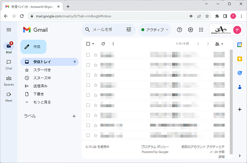Screen dimensions: 247x163
Task: Click the 作成 compose button
Action: (33, 47)
